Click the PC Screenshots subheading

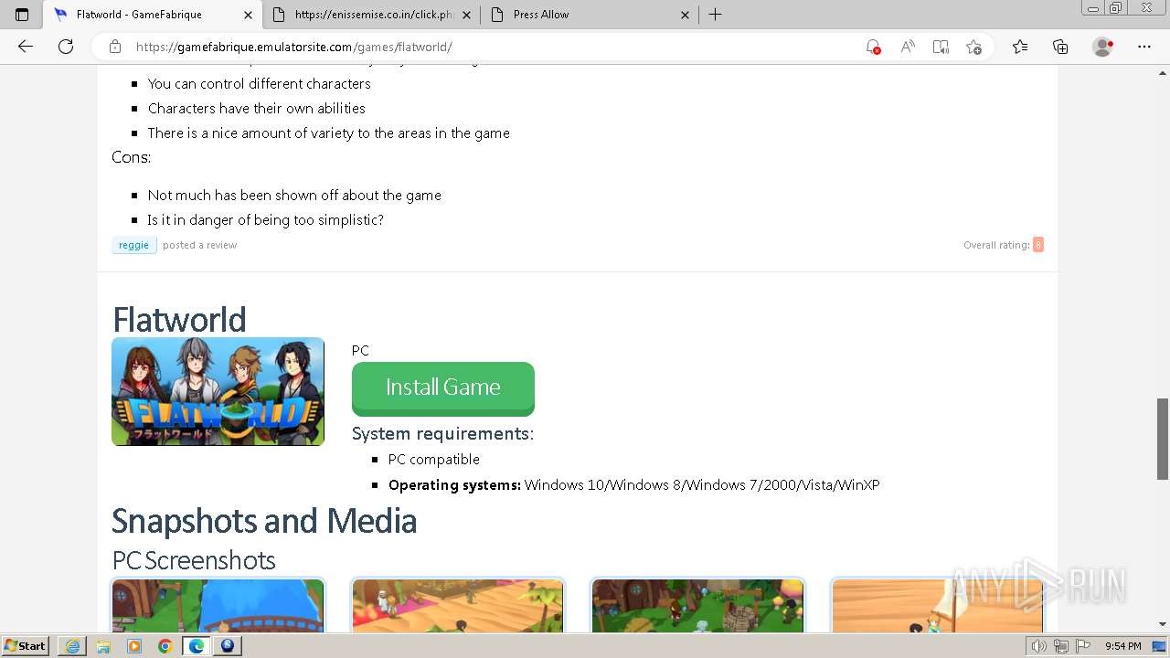point(194,559)
